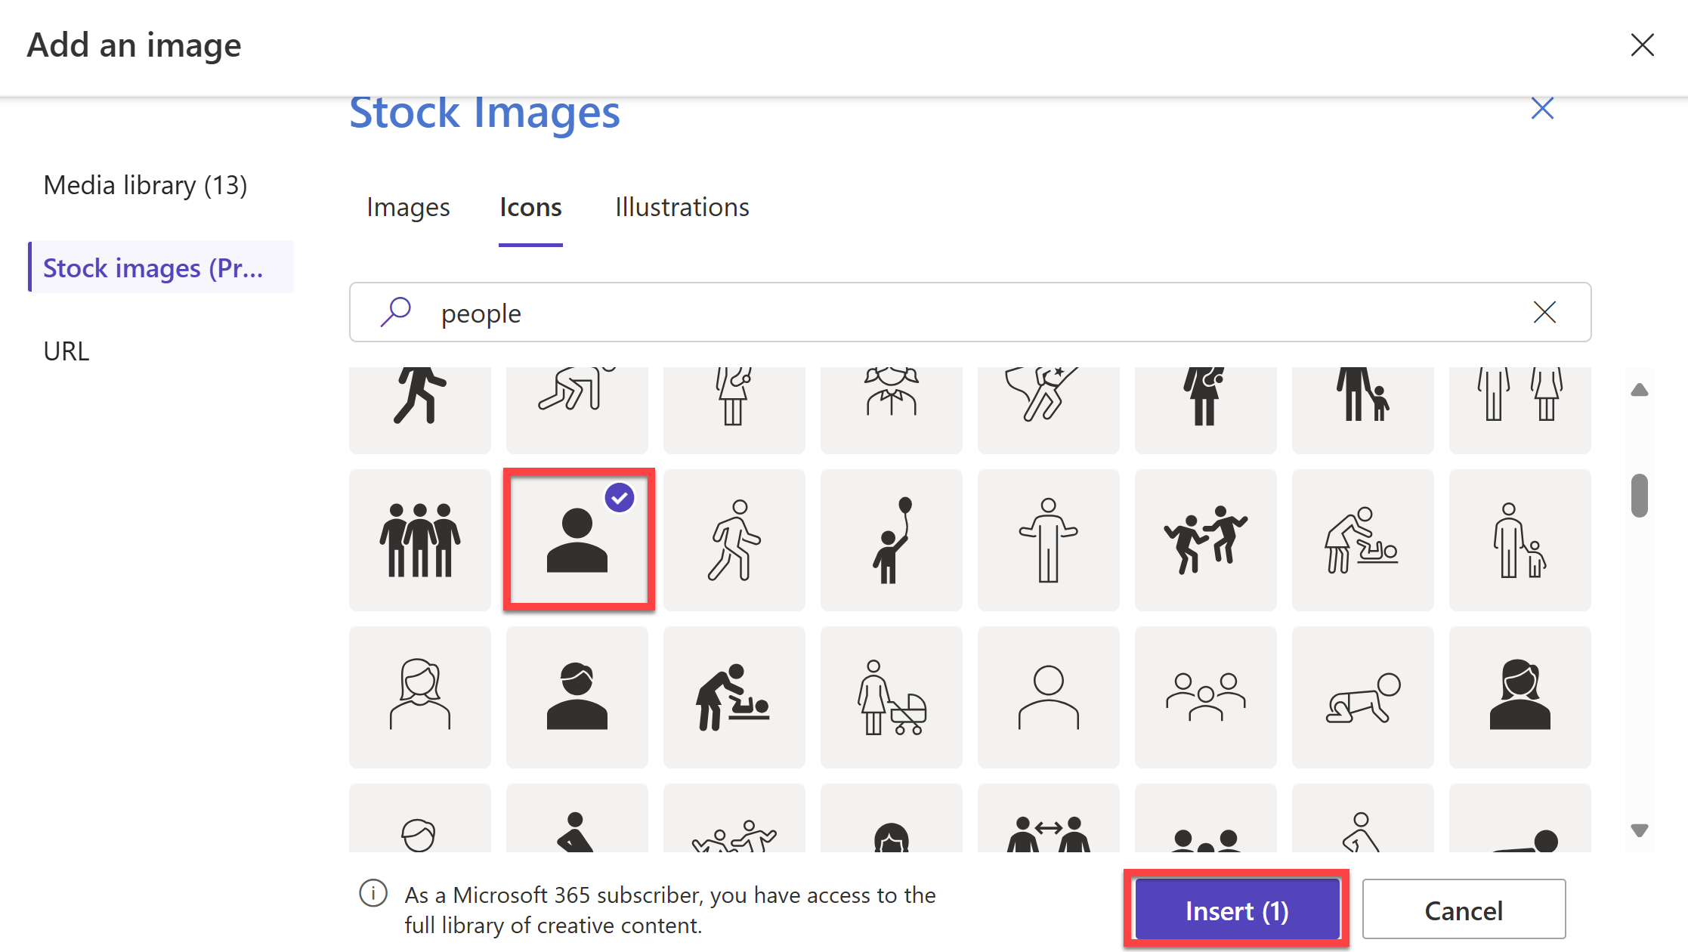Open Media library in the sidebar
1688x952 pixels.
point(145,185)
